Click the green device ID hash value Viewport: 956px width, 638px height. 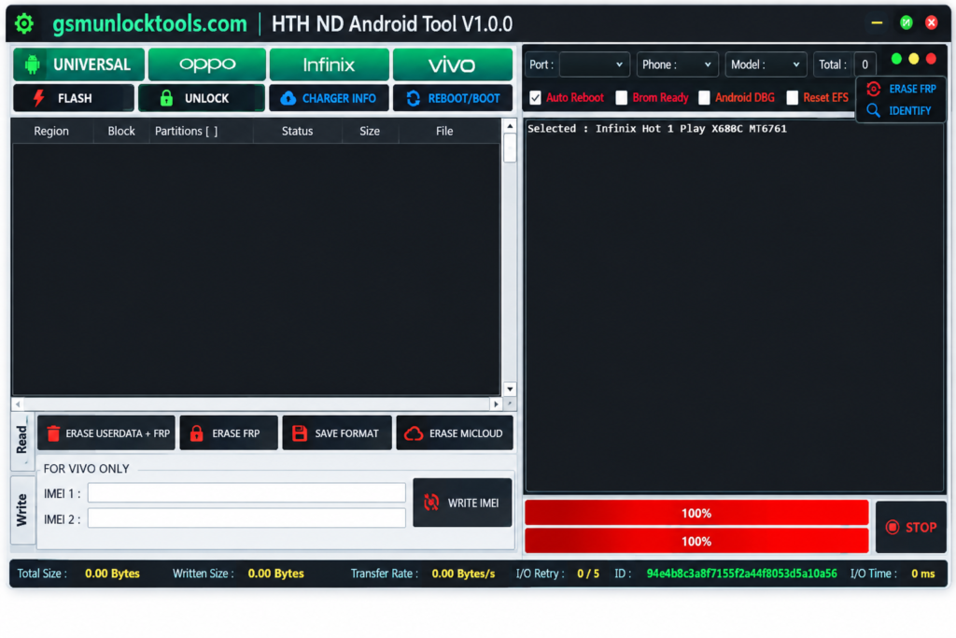(741, 574)
